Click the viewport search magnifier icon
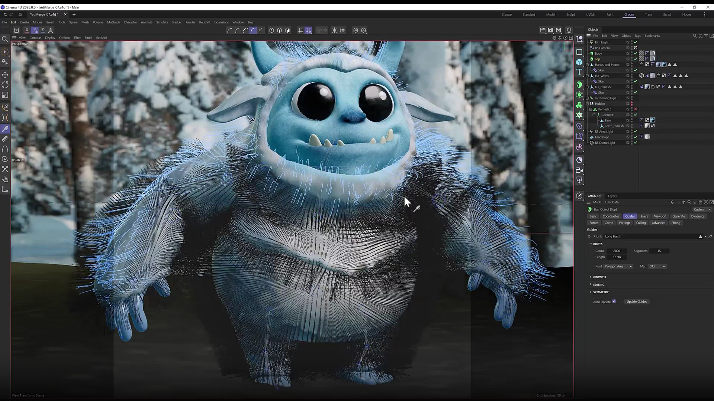 (5, 39)
